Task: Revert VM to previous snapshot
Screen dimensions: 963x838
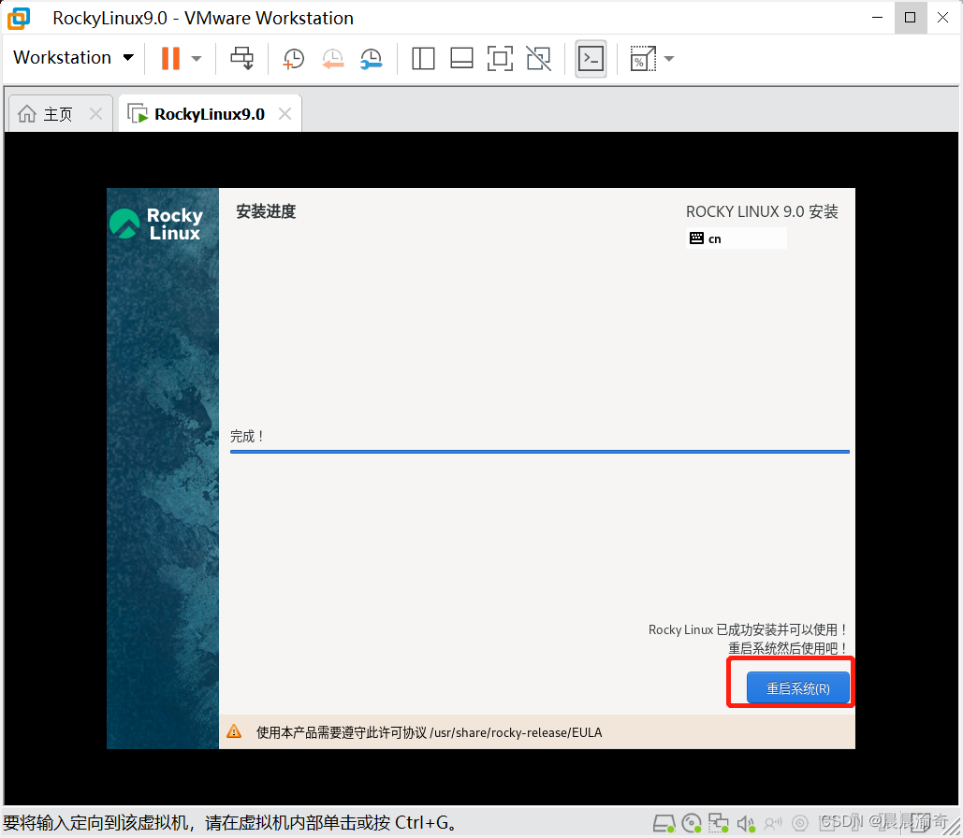Action: (332, 59)
